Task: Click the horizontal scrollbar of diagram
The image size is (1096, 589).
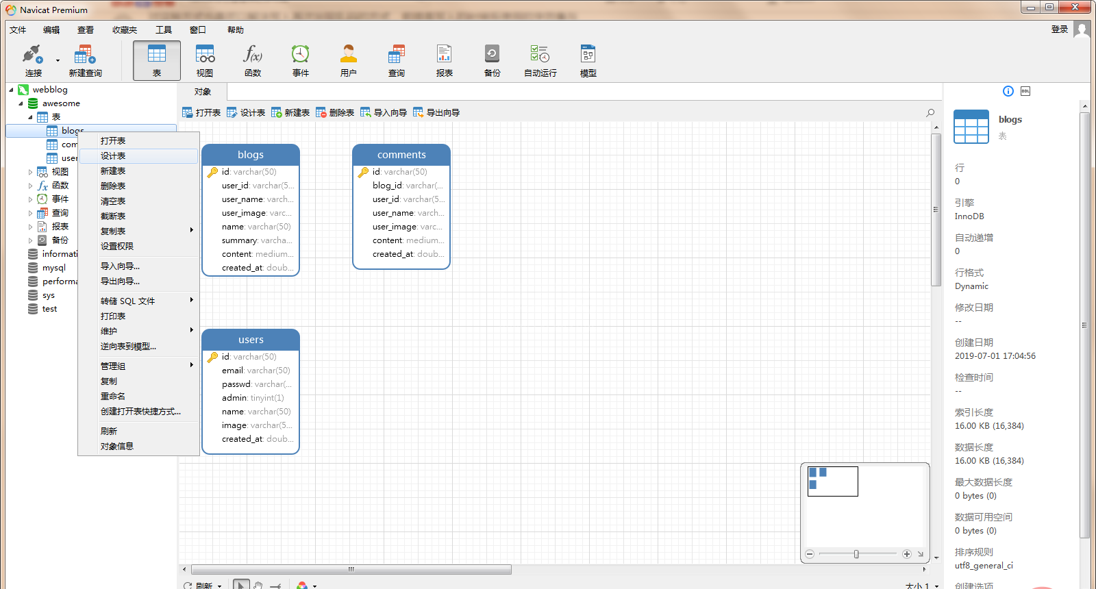Action: pyautogui.click(x=351, y=569)
